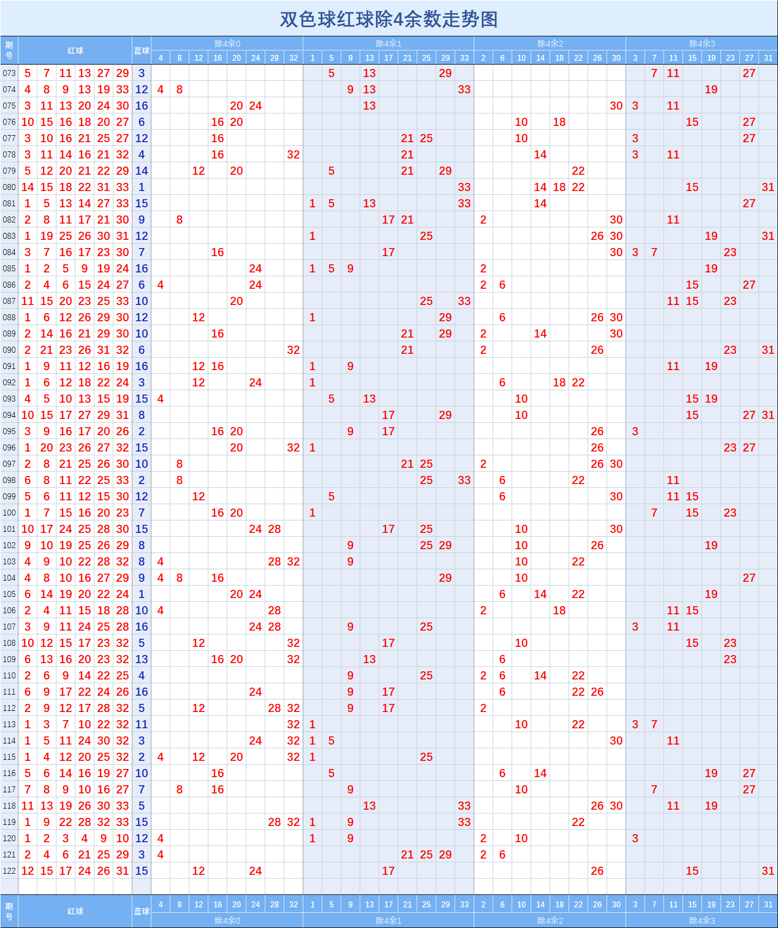
Task: Click the 除4余3 label in the bottom footer
Action: click(702, 920)
